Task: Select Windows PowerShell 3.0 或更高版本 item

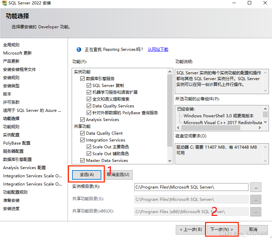Action: click(218, 116)
